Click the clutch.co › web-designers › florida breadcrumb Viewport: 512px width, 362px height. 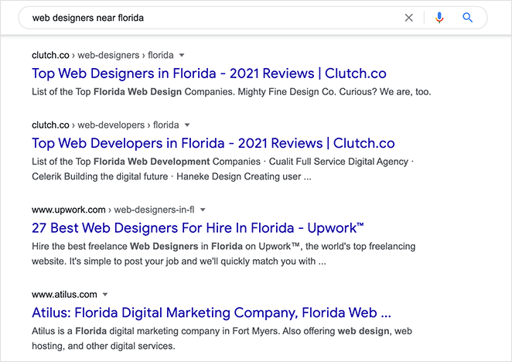[x=103, y=55]
